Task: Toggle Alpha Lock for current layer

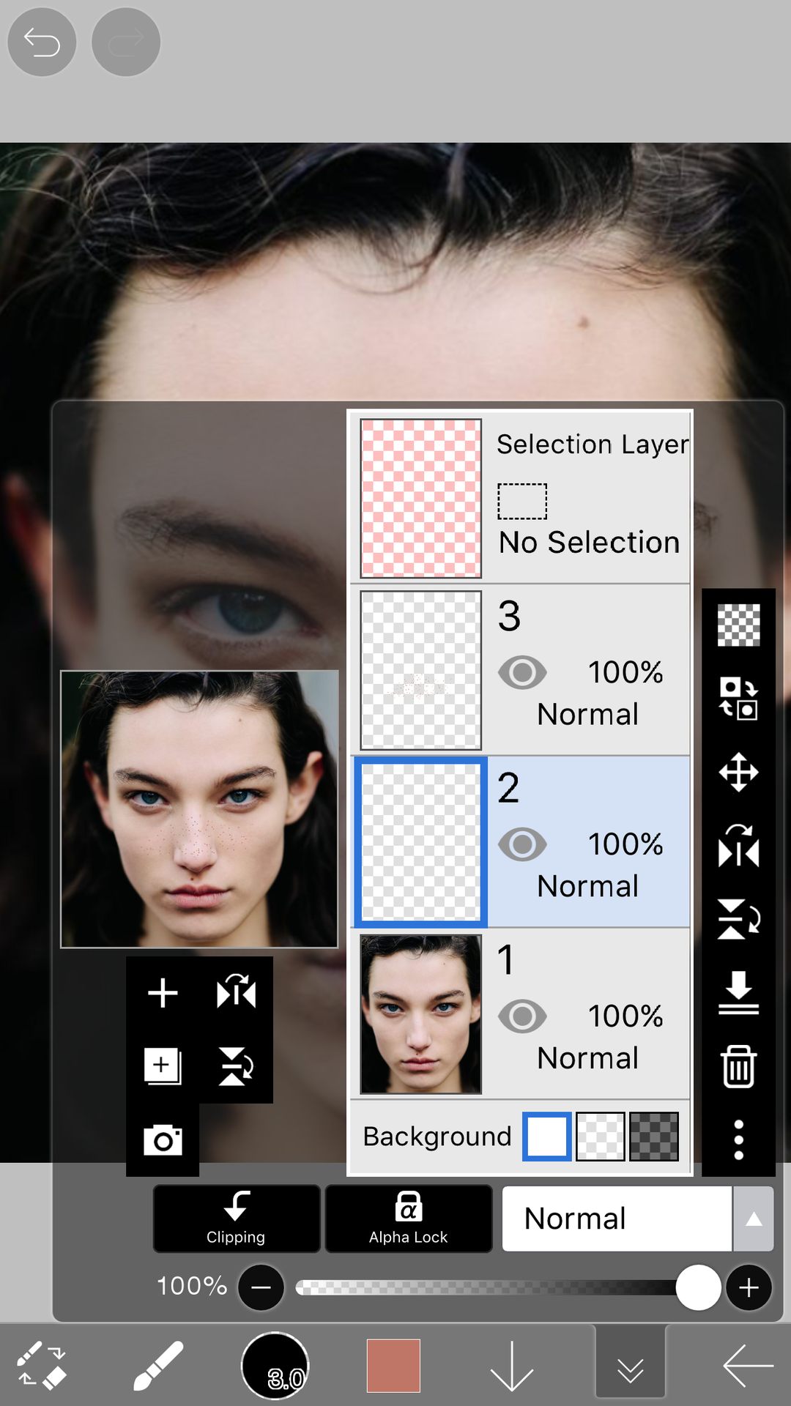Action: click(409, 1219)
